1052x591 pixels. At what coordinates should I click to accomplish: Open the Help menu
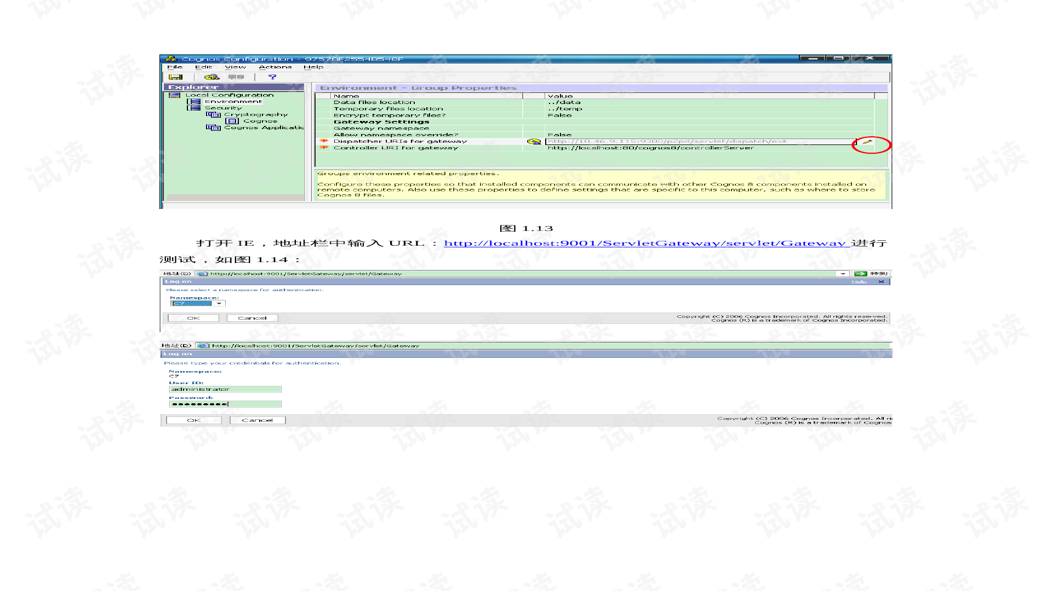(x=313, y=67)
